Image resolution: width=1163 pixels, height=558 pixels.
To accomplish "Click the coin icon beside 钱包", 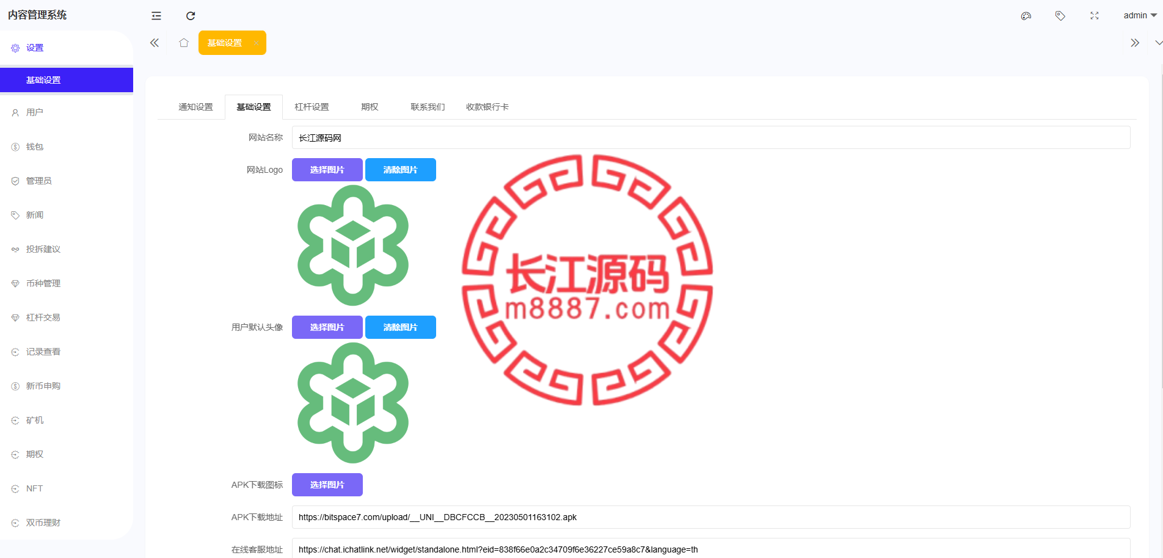I will (15, 147).
